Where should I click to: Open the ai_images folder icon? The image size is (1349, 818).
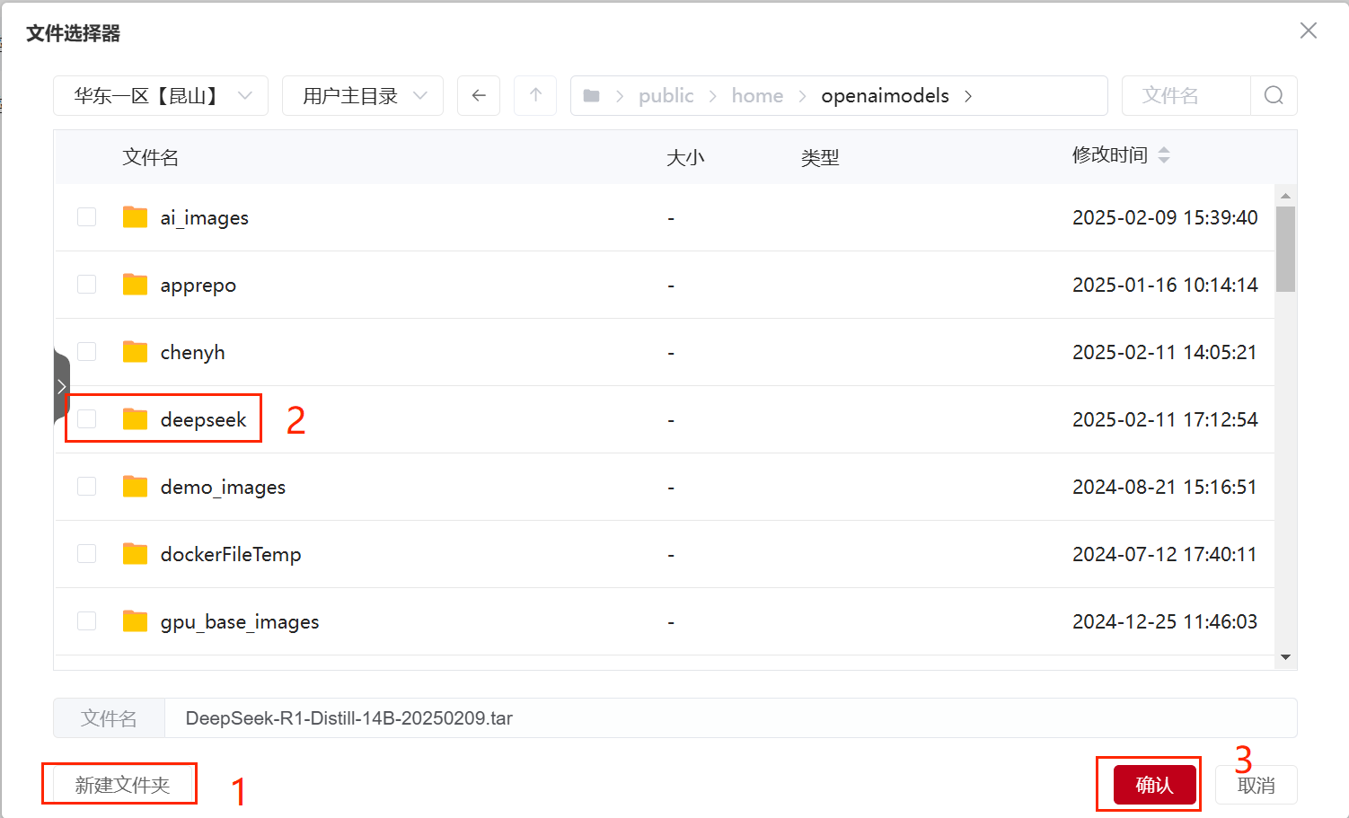pyautogui.click(x=135, y=217)
